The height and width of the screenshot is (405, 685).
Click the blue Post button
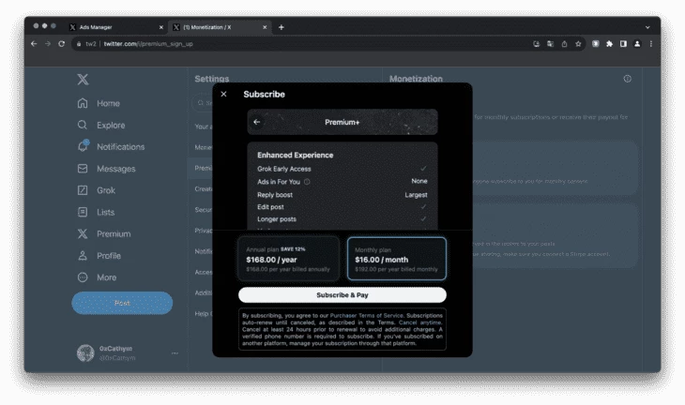tap(122, 303)
